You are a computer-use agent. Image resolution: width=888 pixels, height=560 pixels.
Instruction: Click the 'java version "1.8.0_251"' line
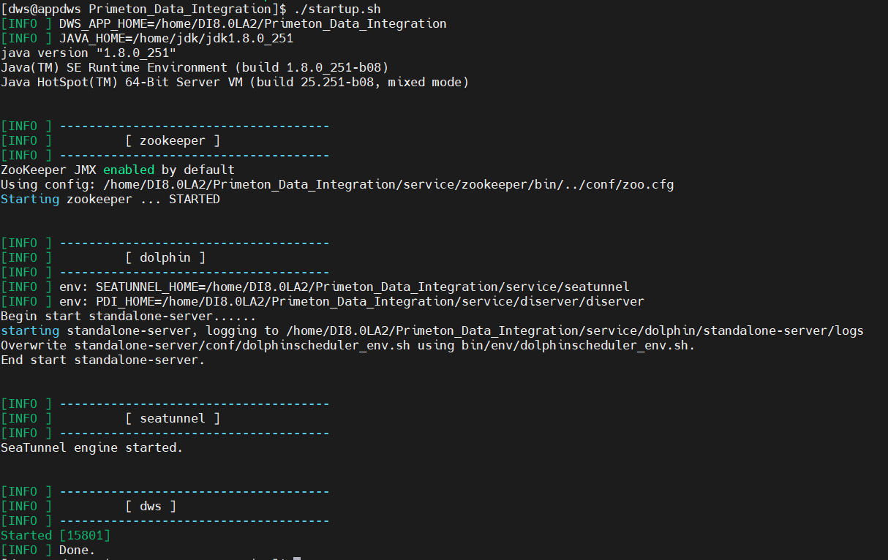[89, 53]
